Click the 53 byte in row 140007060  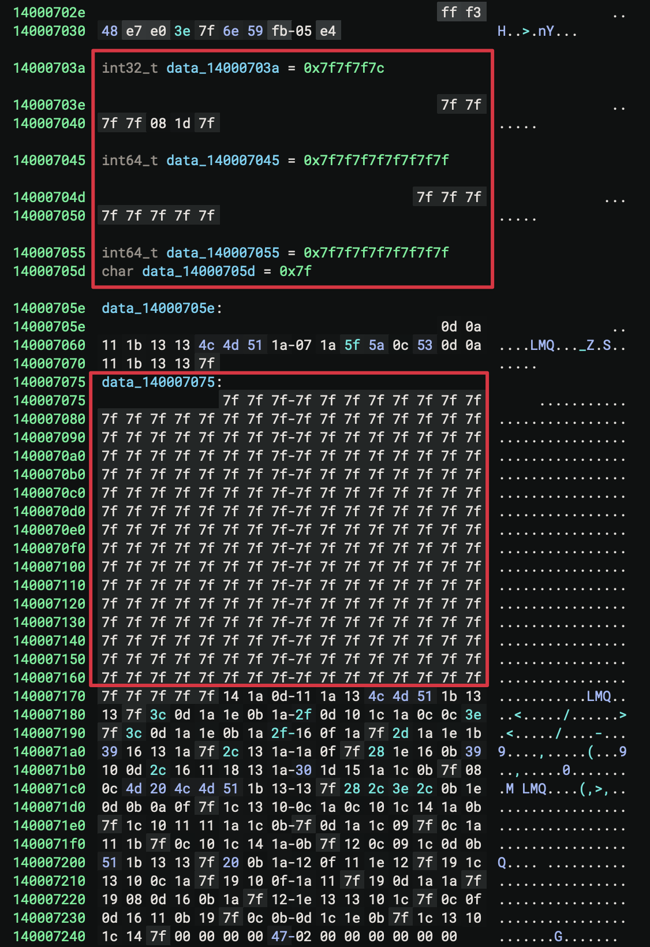tap(425, 345)
